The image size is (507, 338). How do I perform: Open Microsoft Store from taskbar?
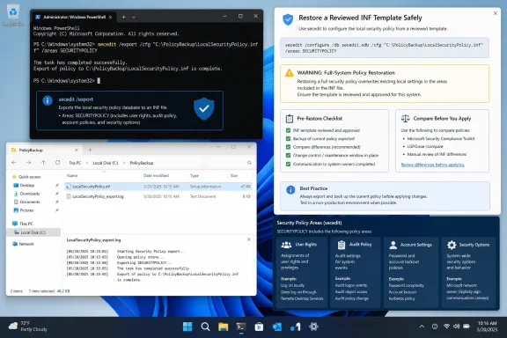[259, 327]
